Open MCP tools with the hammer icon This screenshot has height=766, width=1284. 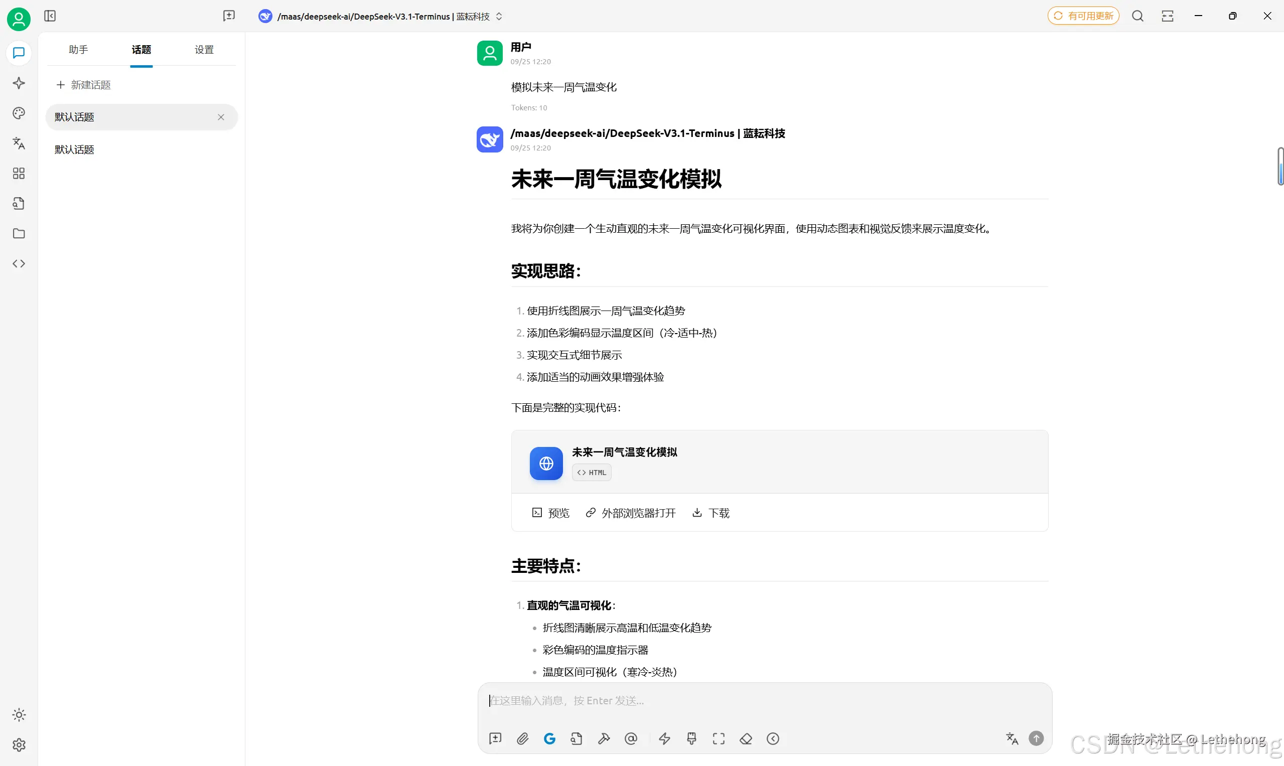604,738
